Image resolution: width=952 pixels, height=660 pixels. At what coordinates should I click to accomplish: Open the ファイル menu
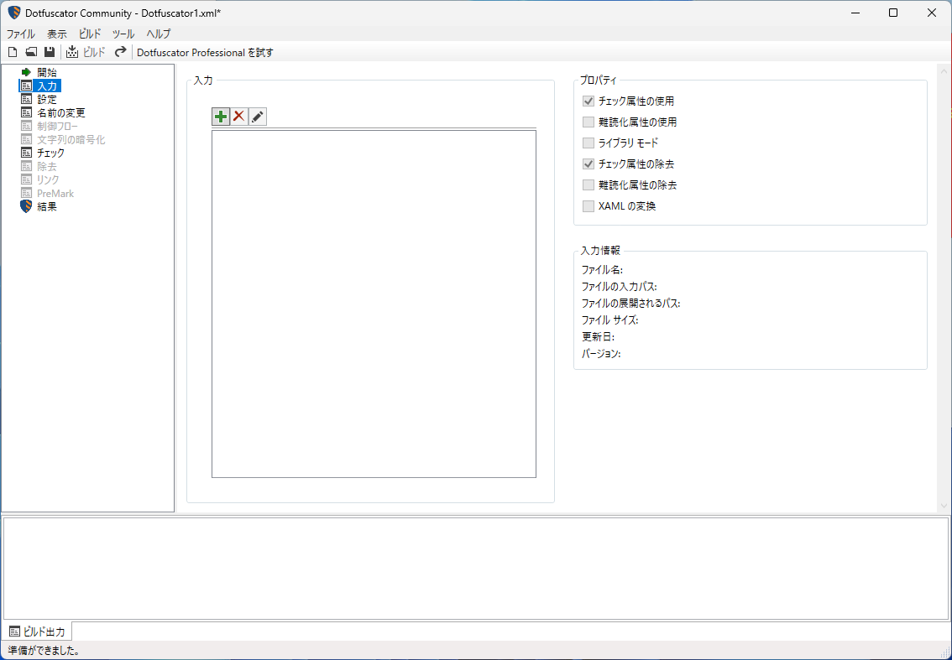pyautogui.click(x=21, y=34)
